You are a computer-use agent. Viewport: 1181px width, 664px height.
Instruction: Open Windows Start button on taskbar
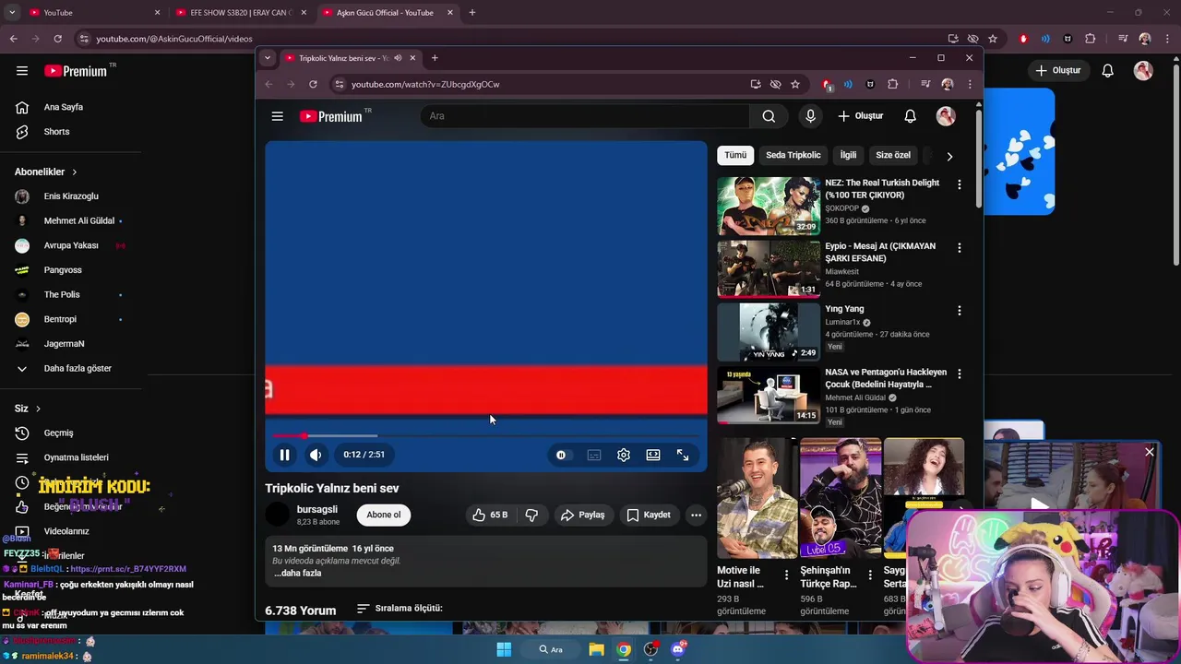504,649
